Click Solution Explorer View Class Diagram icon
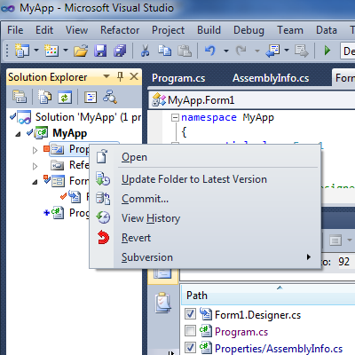This screenshot has height=355, width=355. (110, 97)
